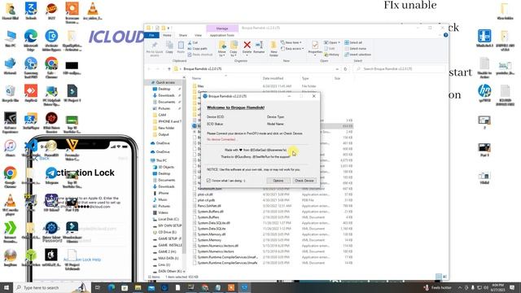Select the Renci.SshNet.dll file
The width and height of the screenshot is (521, 293).
[209, 206]
